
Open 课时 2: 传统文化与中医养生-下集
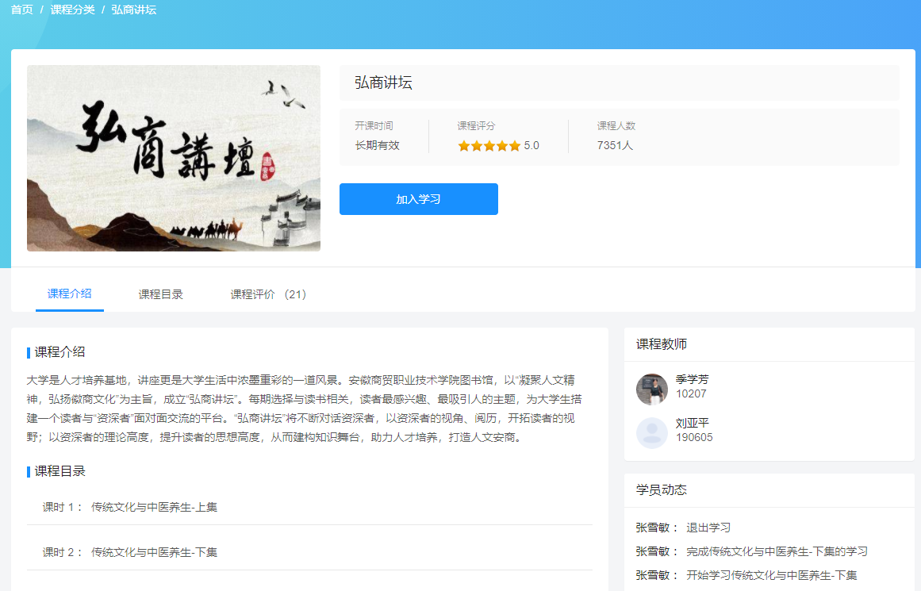[x=127, y=551]
